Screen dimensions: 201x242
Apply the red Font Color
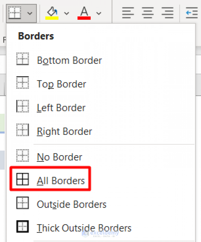pos(84,13)
